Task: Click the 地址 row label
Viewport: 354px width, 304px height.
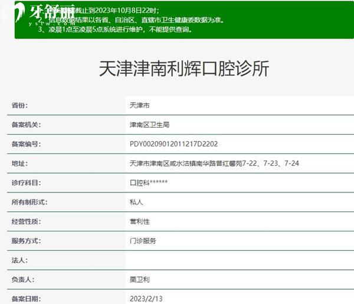Action: [20, 163]
